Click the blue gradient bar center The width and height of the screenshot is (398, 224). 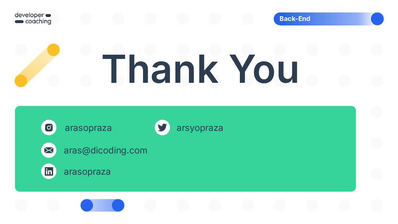tap(102, 205)
